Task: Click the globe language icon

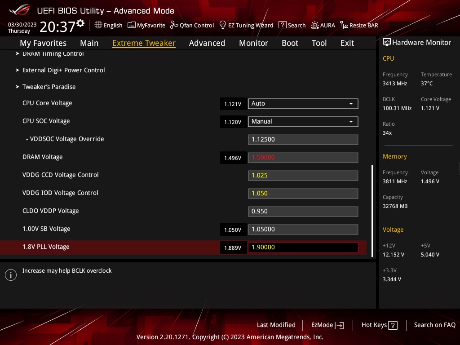Action: (x=98, y=25)
